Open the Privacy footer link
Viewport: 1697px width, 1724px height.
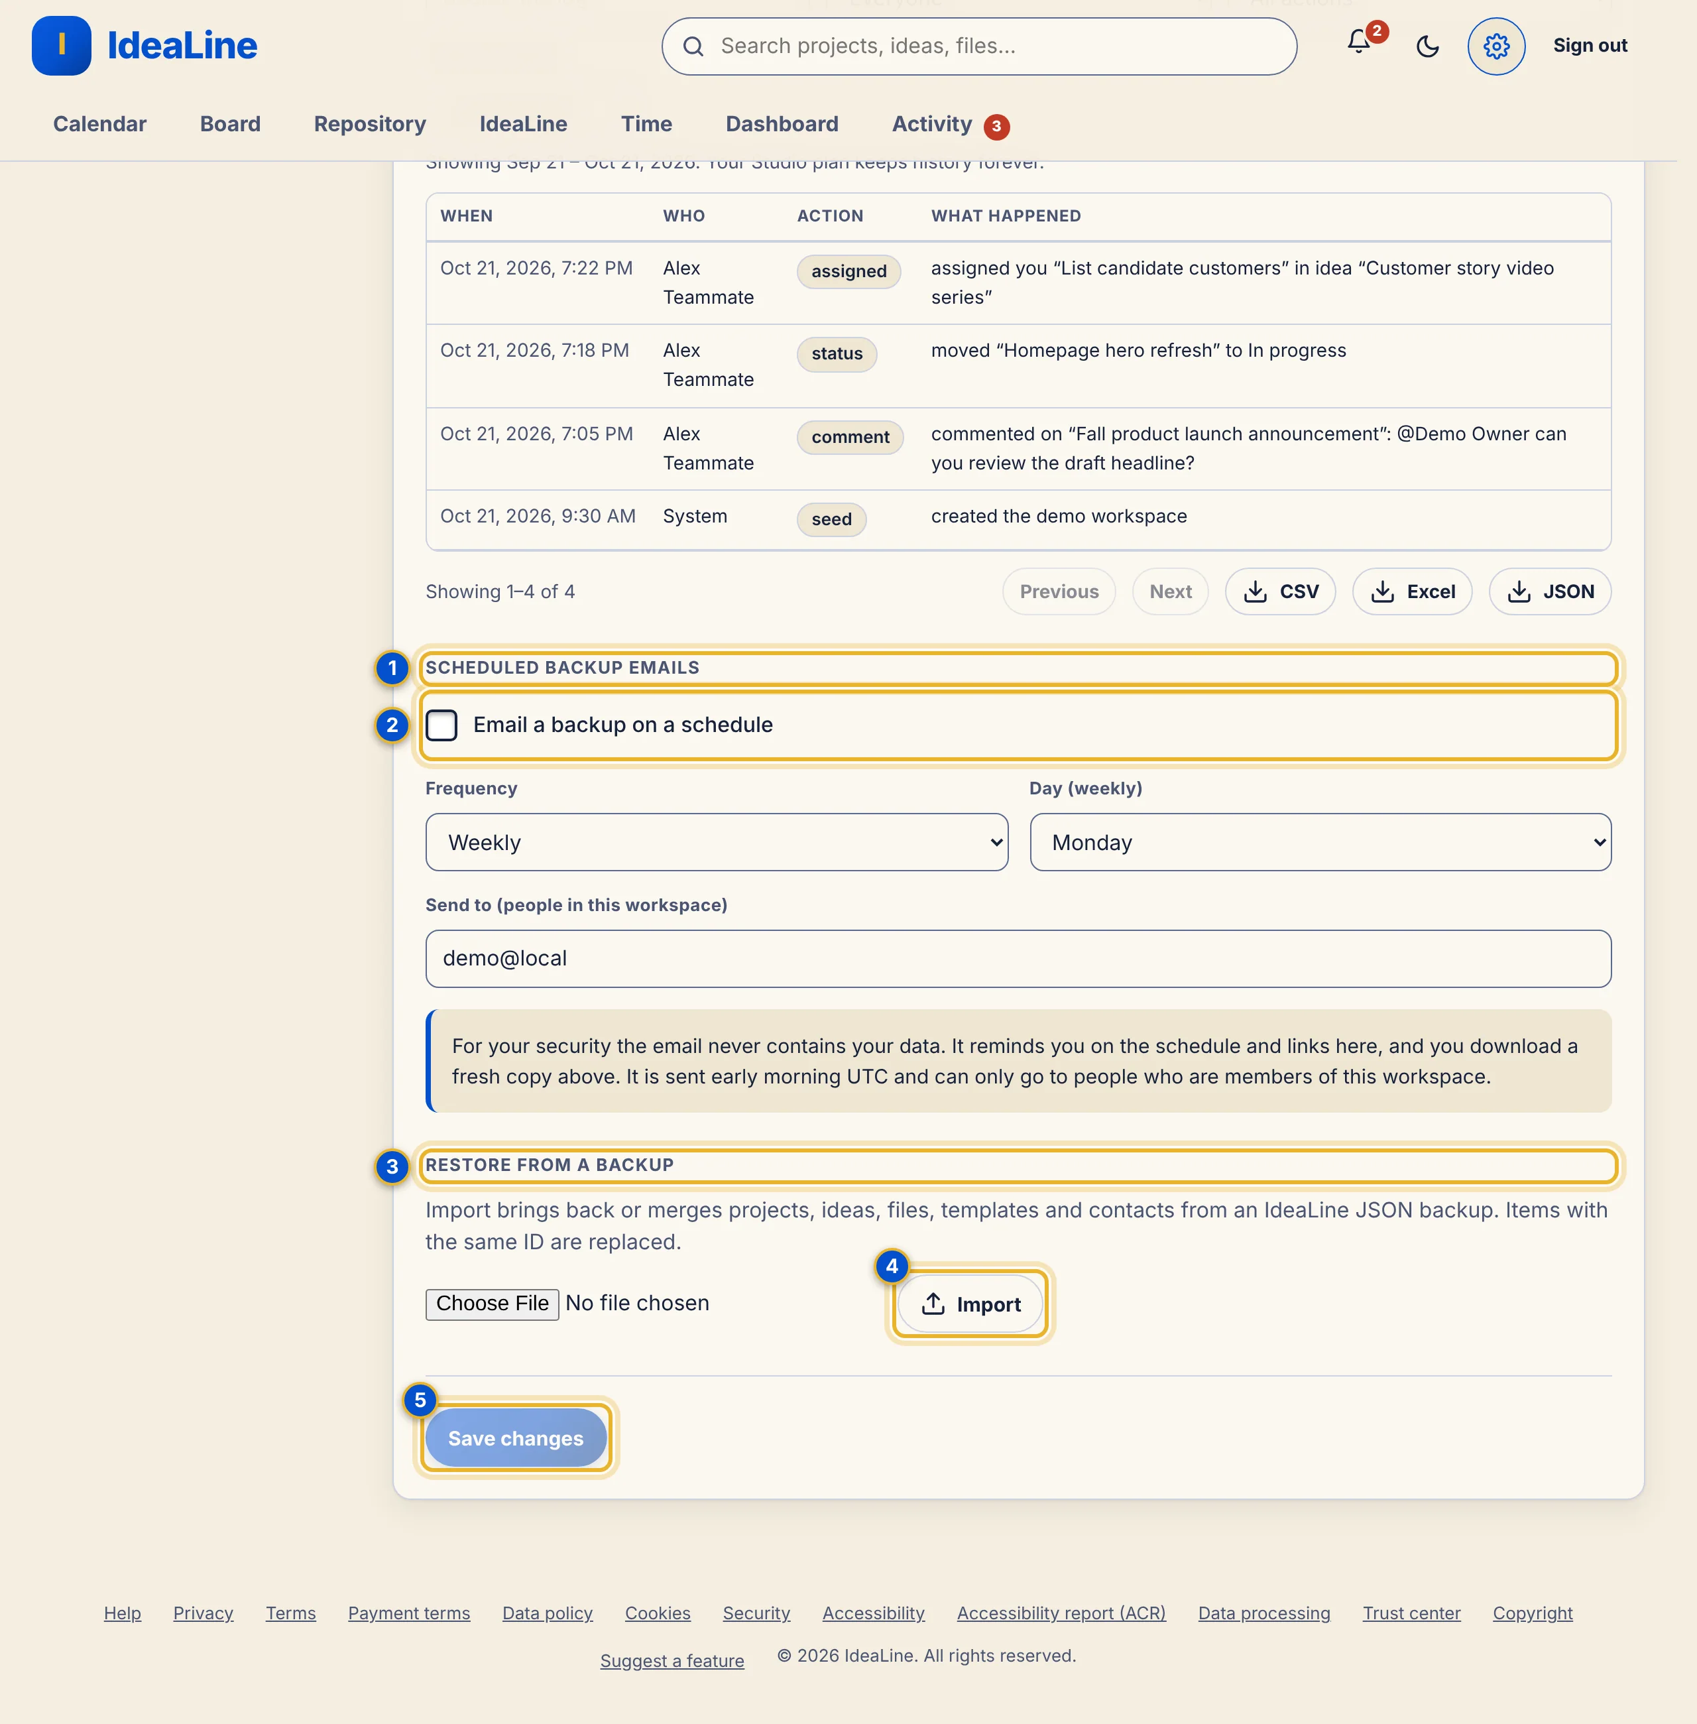(x=202, y=1613)
